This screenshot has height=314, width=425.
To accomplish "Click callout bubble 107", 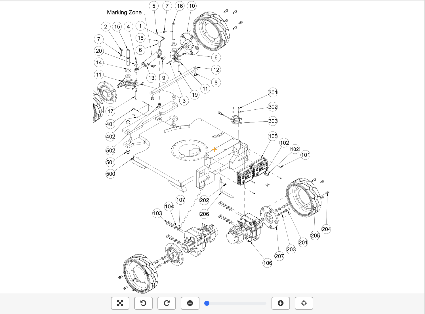I will pos(181,200).
